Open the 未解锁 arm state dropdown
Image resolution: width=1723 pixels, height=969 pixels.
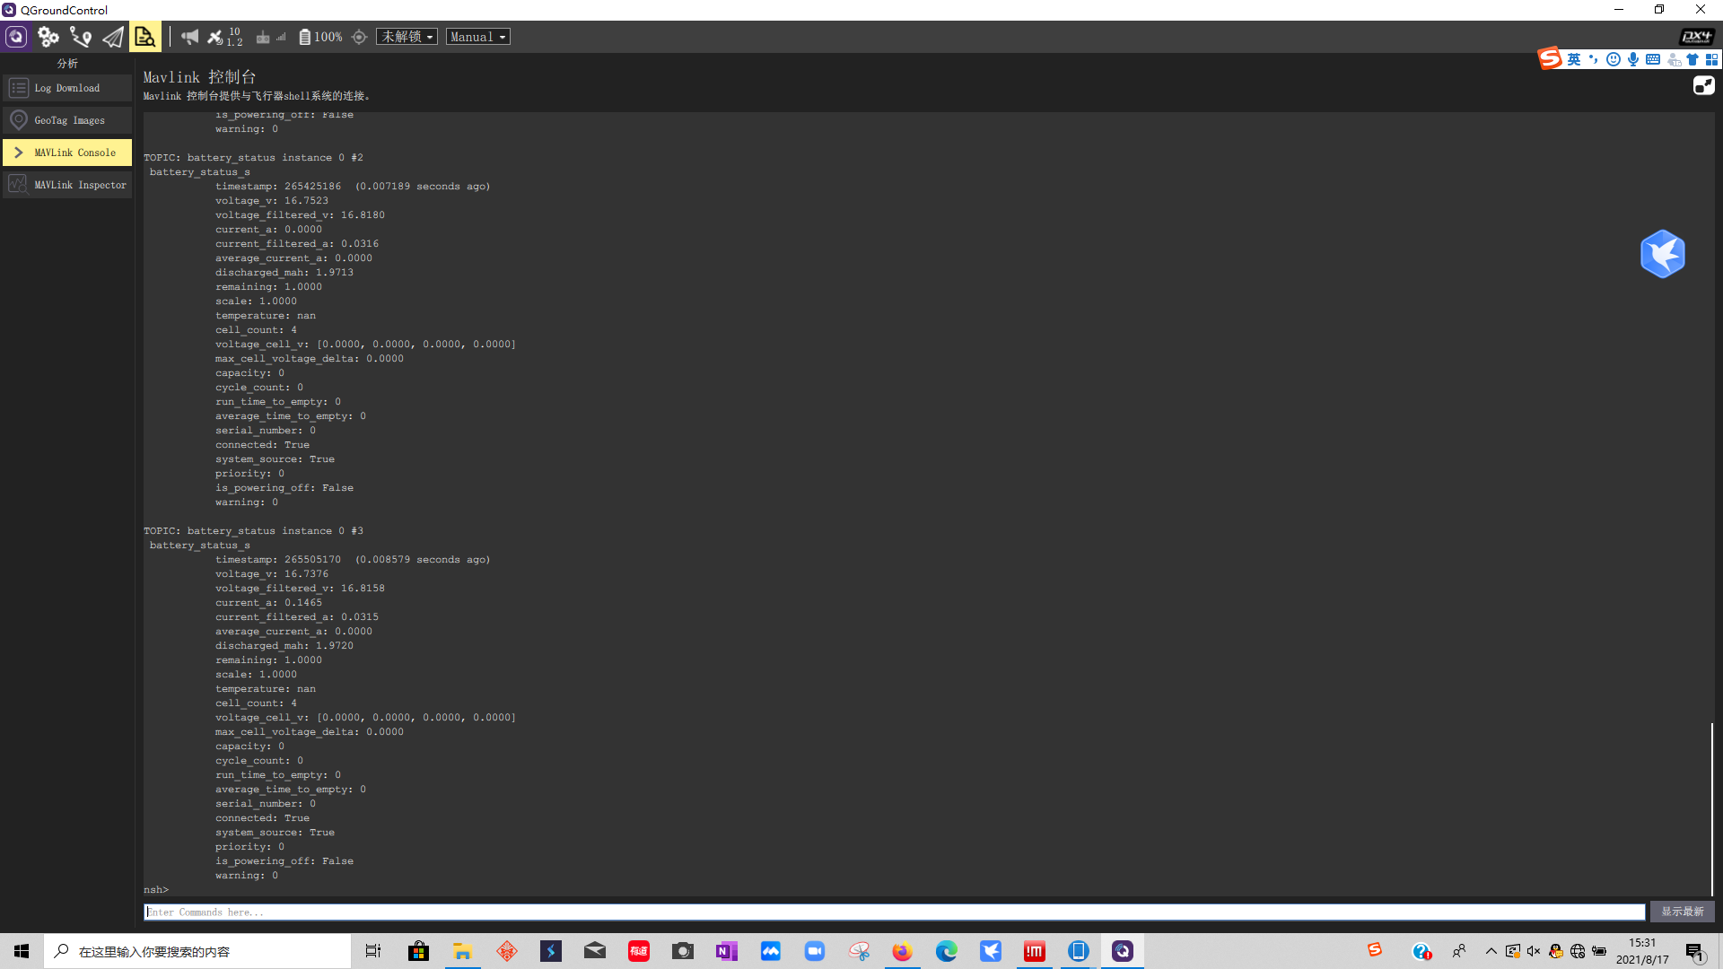(407, 37)
